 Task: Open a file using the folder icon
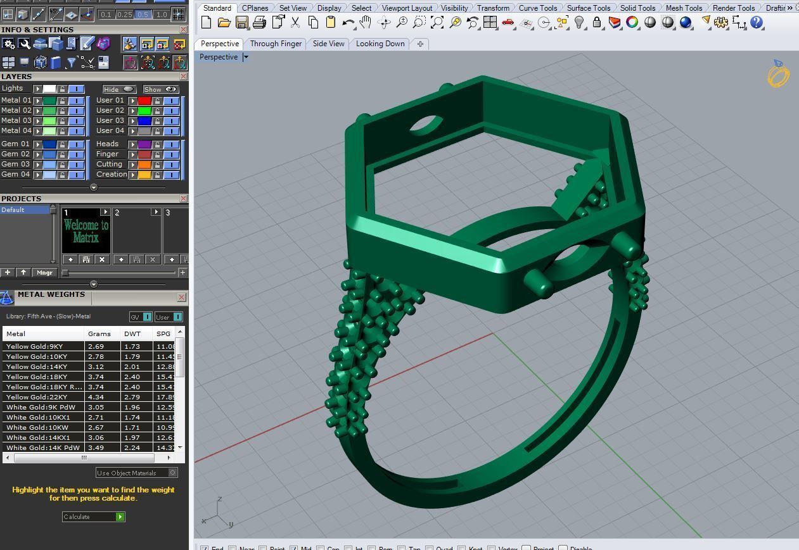coord(224,23)
